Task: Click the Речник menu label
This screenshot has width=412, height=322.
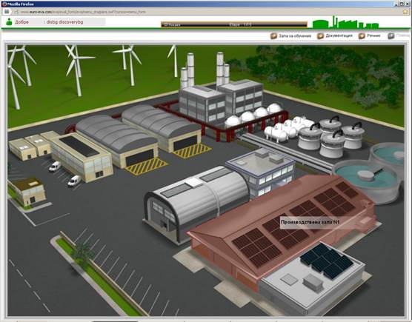Action: 373,36
